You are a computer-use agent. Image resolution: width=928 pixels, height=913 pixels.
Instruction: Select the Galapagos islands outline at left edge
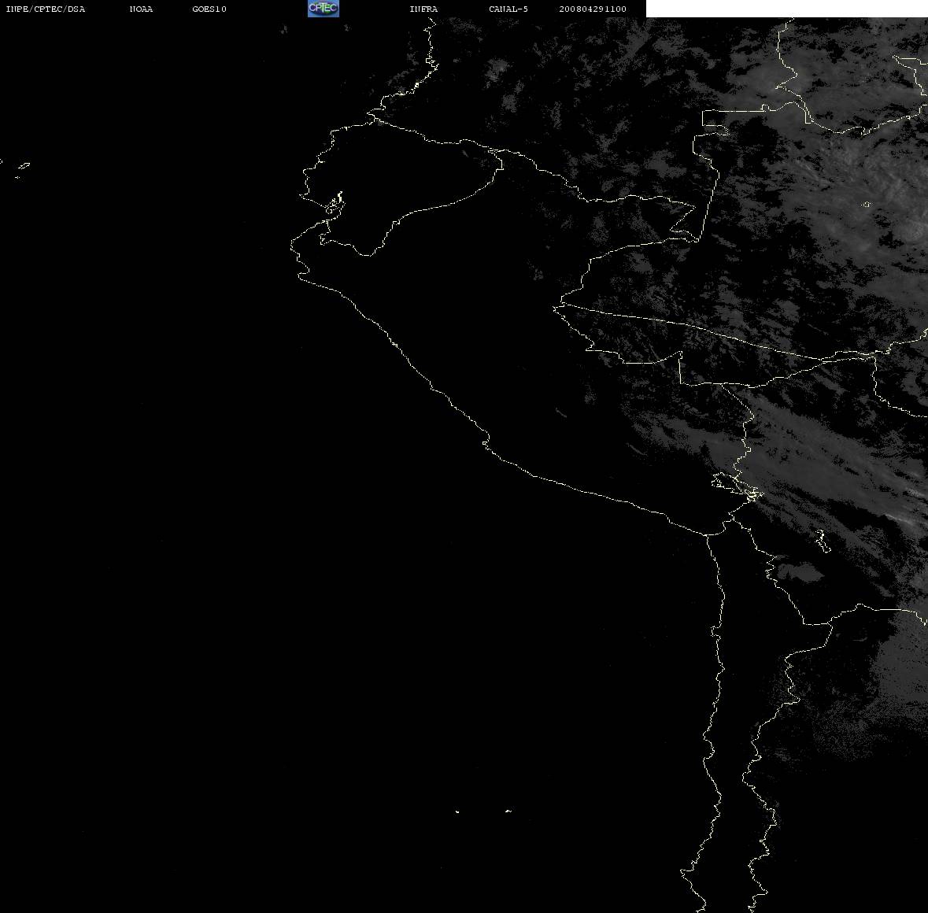(21, 168)
